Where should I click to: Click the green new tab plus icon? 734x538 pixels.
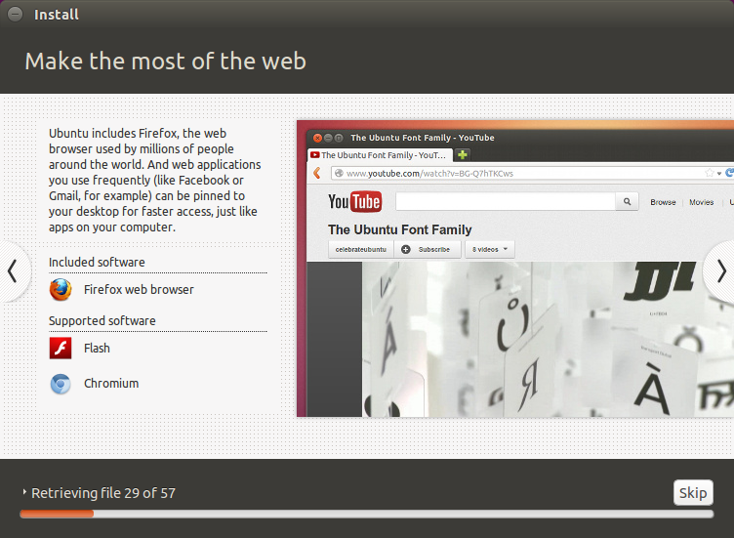[x=463, y=155]
